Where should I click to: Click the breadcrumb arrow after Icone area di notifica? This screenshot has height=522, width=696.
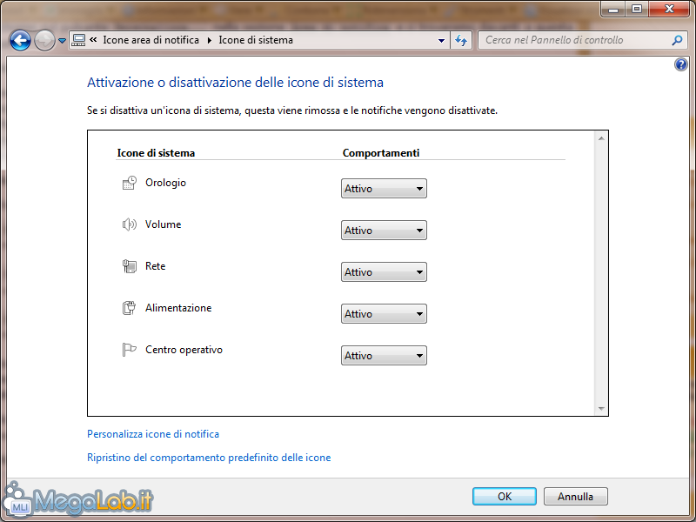(x=210, y=40)
